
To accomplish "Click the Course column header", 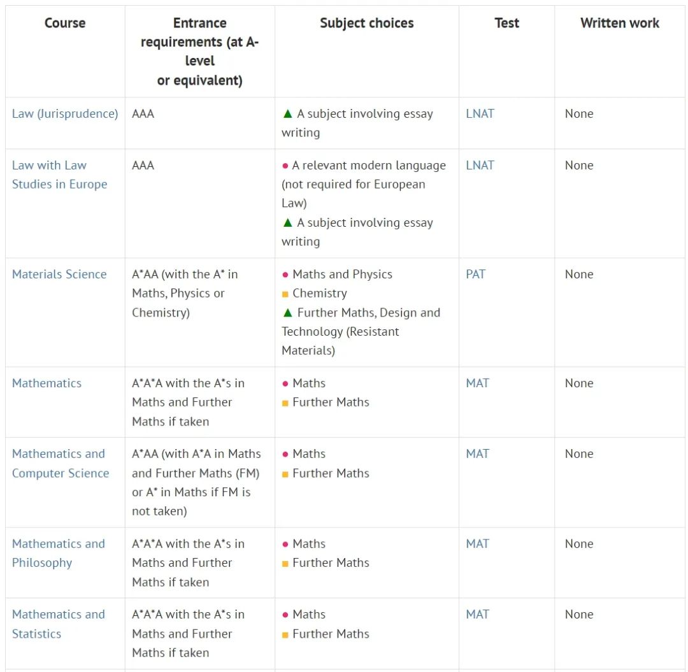I will point(65,23).
